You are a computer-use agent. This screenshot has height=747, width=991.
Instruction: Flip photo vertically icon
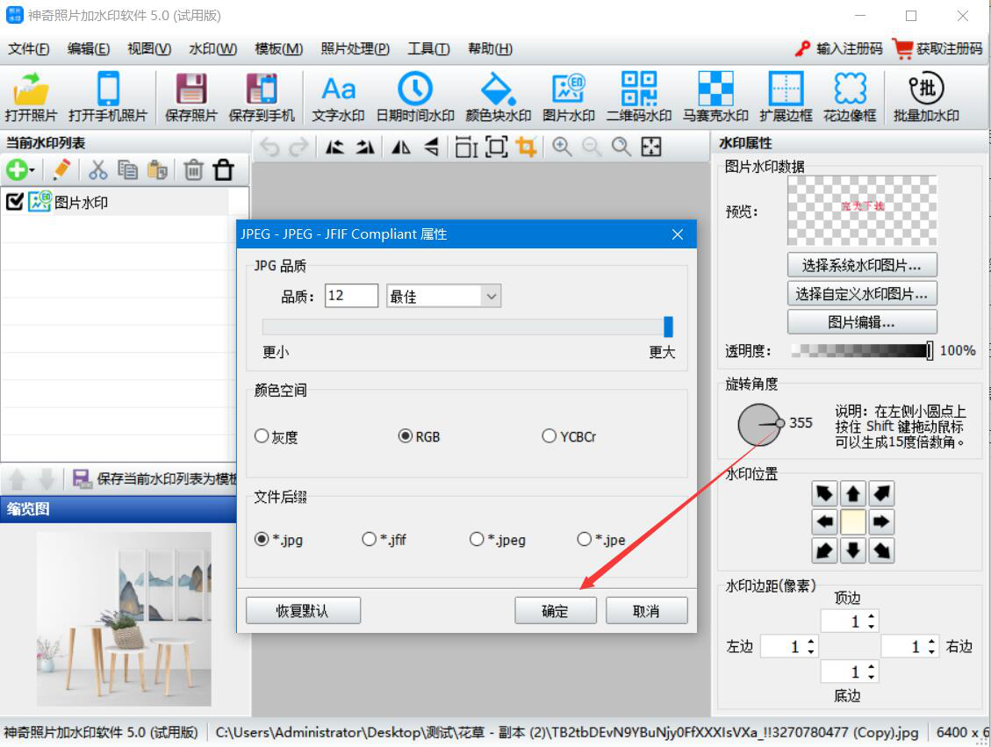click(431, 147)
